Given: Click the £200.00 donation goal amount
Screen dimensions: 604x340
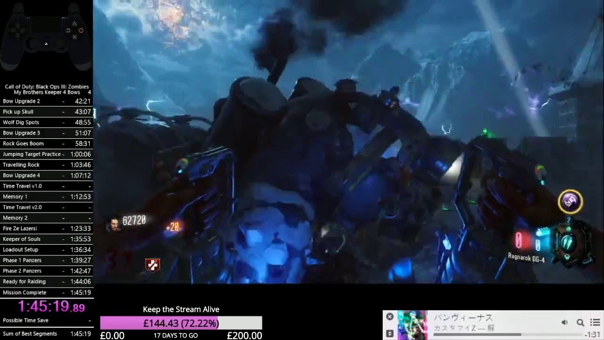Looking at the screenshot, I should click(244, 335).
